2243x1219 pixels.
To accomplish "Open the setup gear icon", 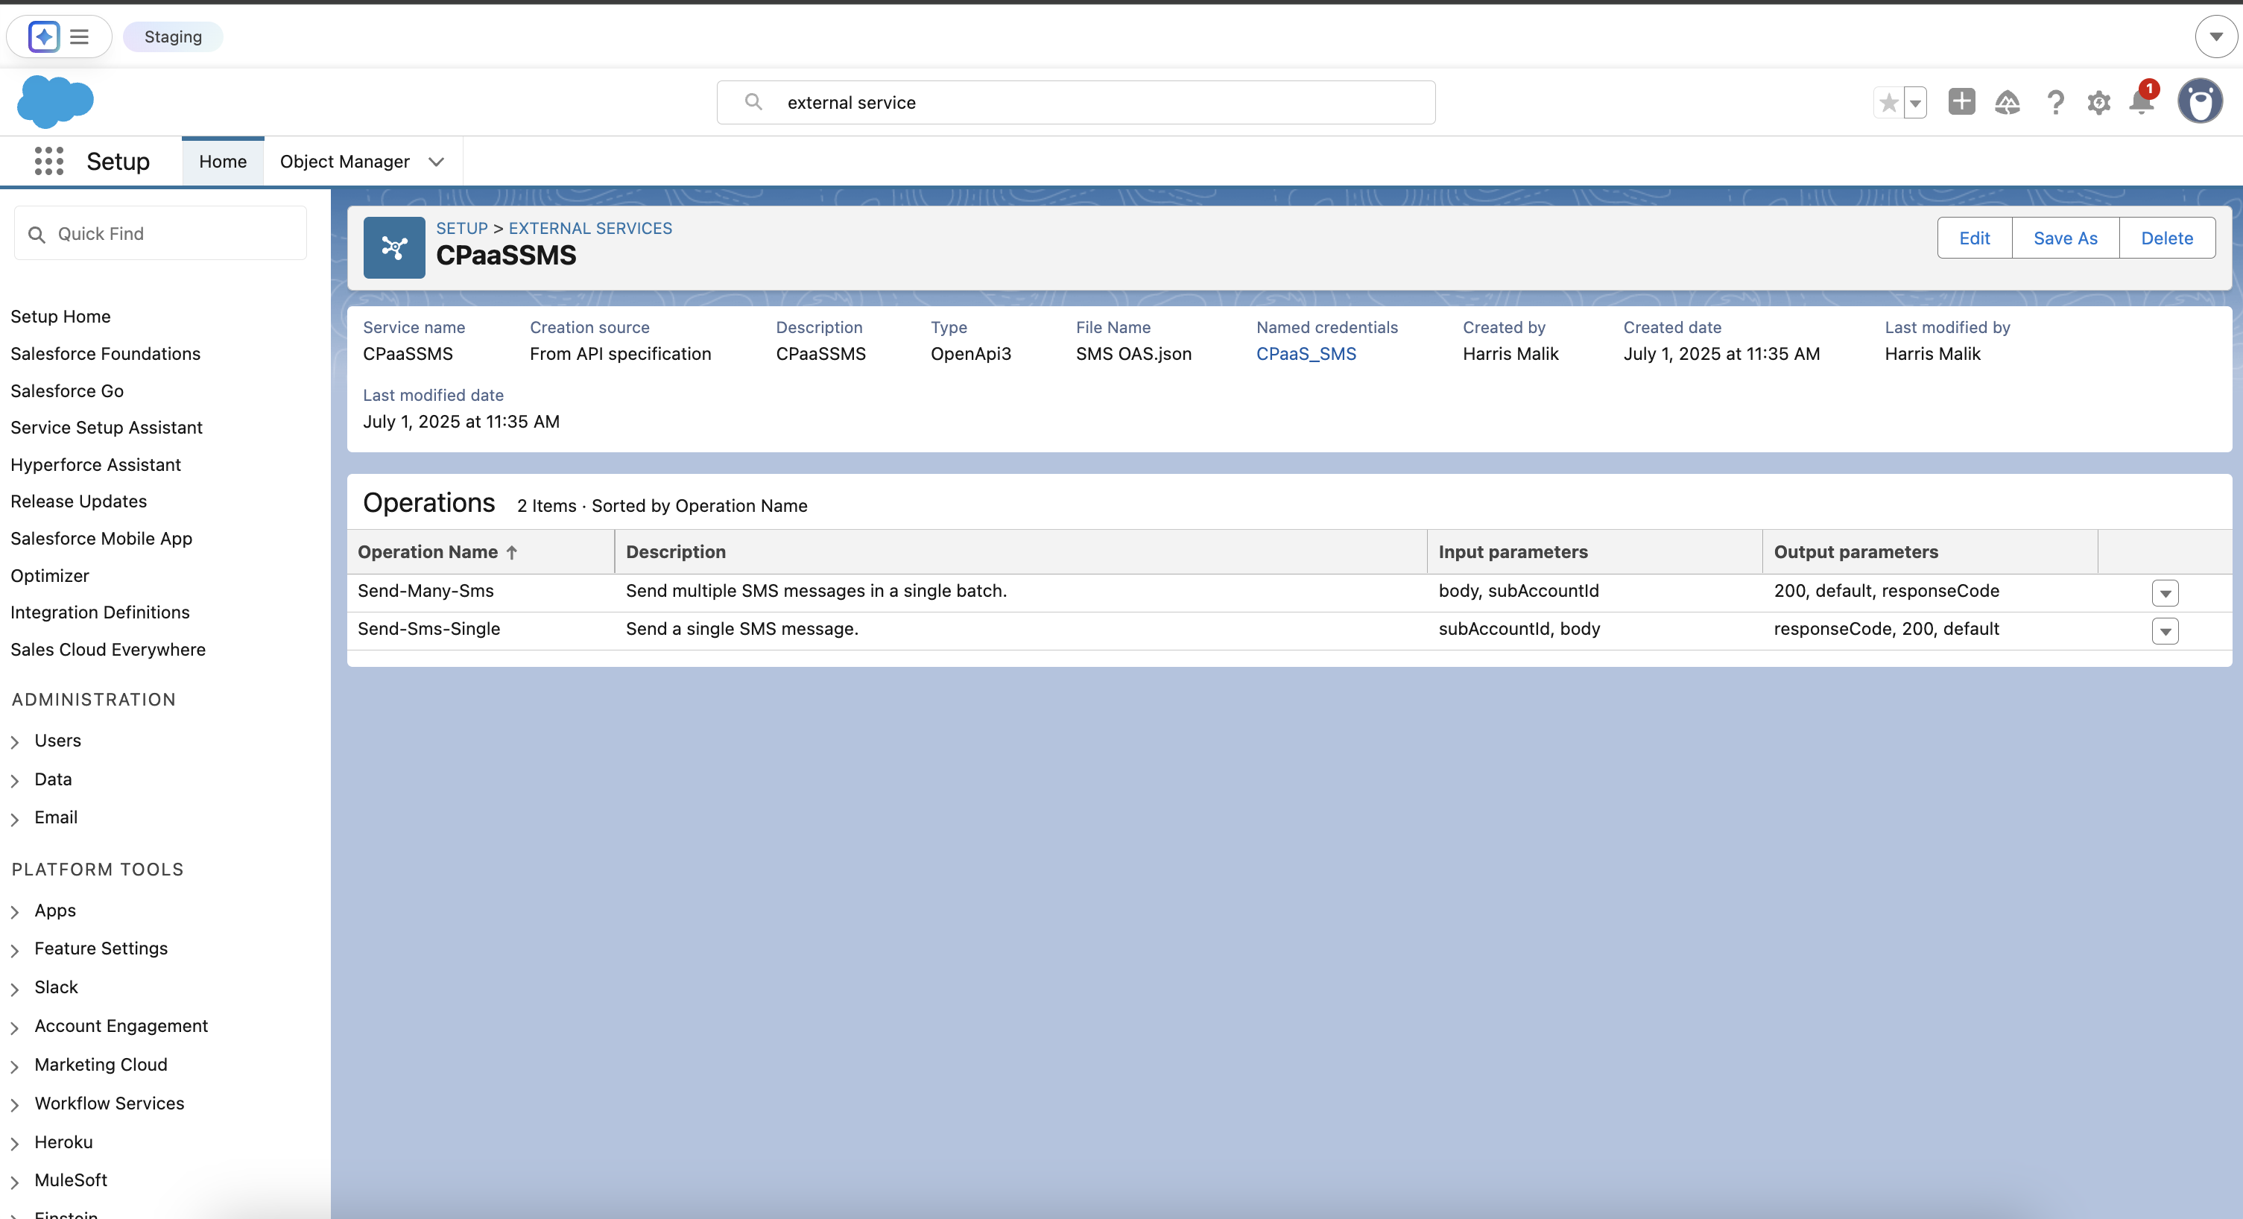I will (x=2099, y=103).
